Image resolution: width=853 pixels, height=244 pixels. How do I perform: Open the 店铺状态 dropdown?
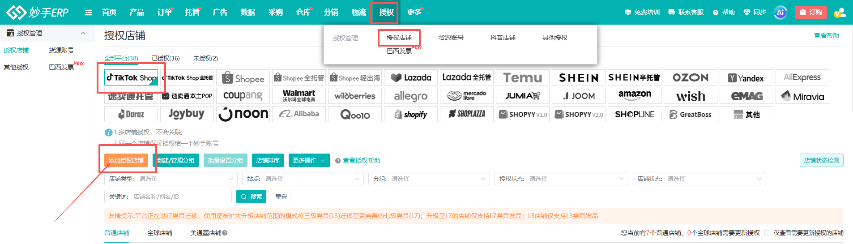(x=699, y=179)
